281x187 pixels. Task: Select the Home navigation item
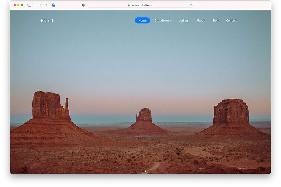142,20
